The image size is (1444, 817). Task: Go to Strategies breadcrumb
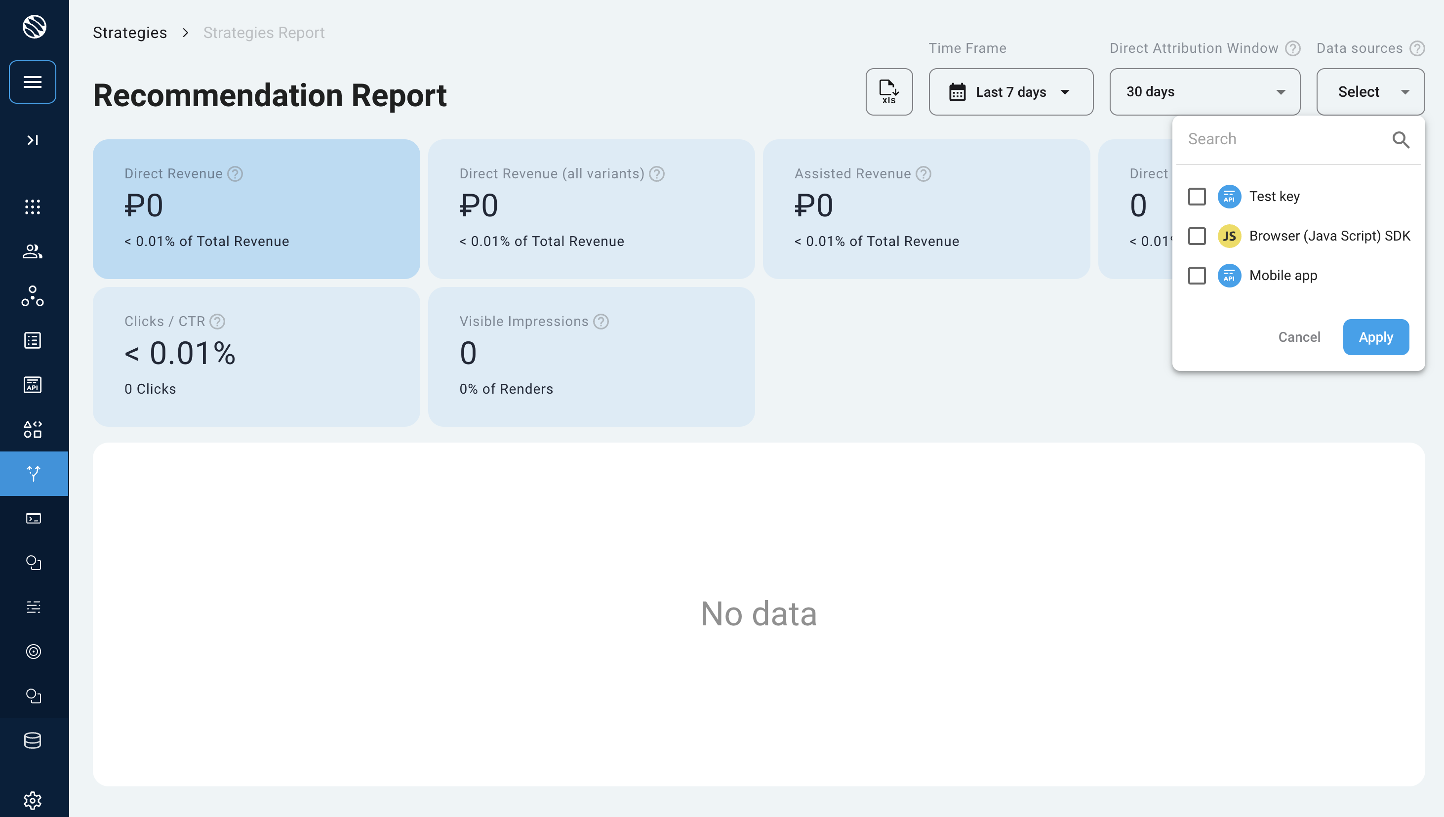[x=129, y=33]
